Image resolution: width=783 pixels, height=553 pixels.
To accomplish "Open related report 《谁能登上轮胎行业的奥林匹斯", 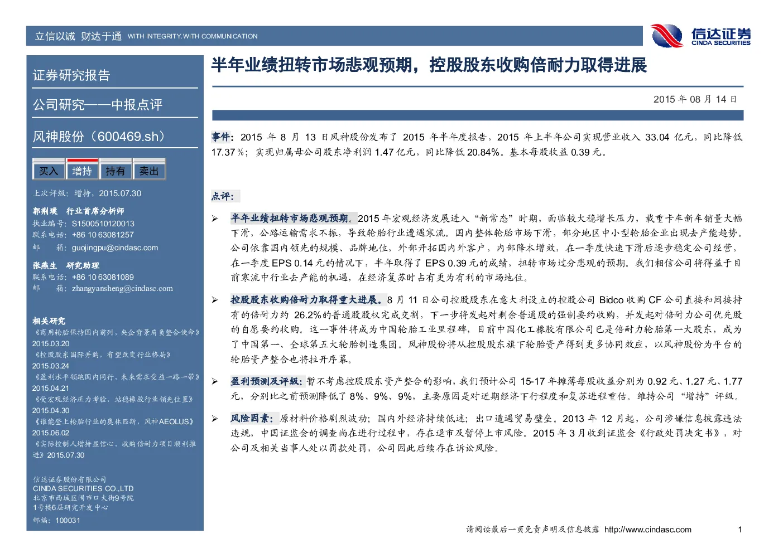I will click(113, 421).
